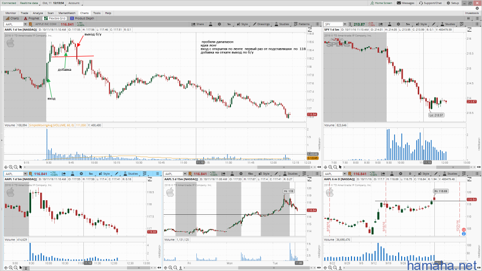
Task: Open Studies on SPY chart
Action: point(448,24)
